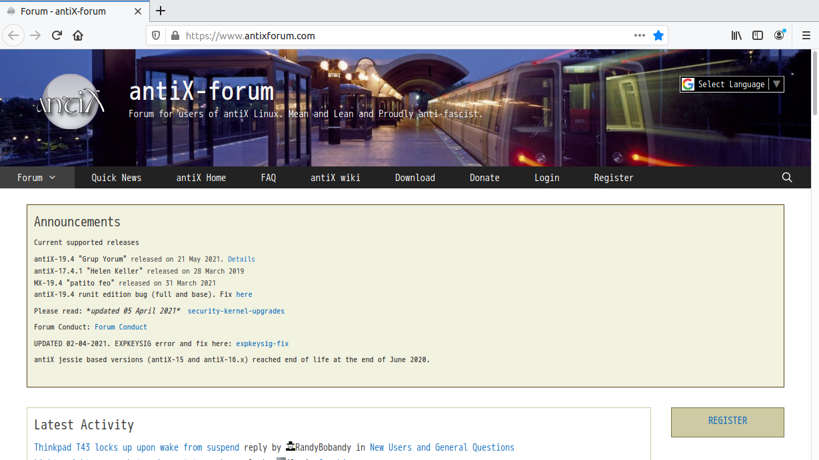Open the Login menu item
This screenshot has height=460, width=819.
tap(547, 178)
